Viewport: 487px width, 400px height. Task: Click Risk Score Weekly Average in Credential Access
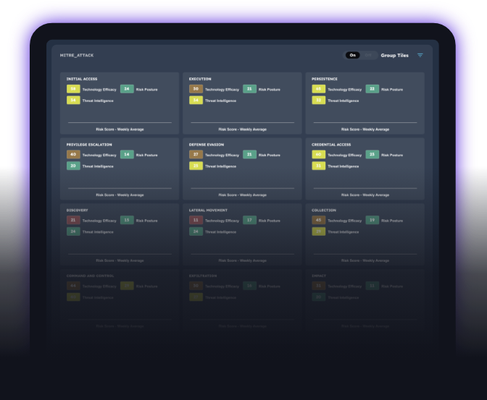pos(365,195)
